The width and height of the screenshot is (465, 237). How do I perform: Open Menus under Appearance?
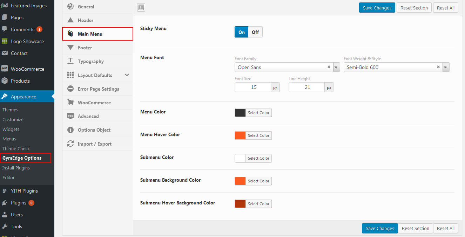(9, 139)
